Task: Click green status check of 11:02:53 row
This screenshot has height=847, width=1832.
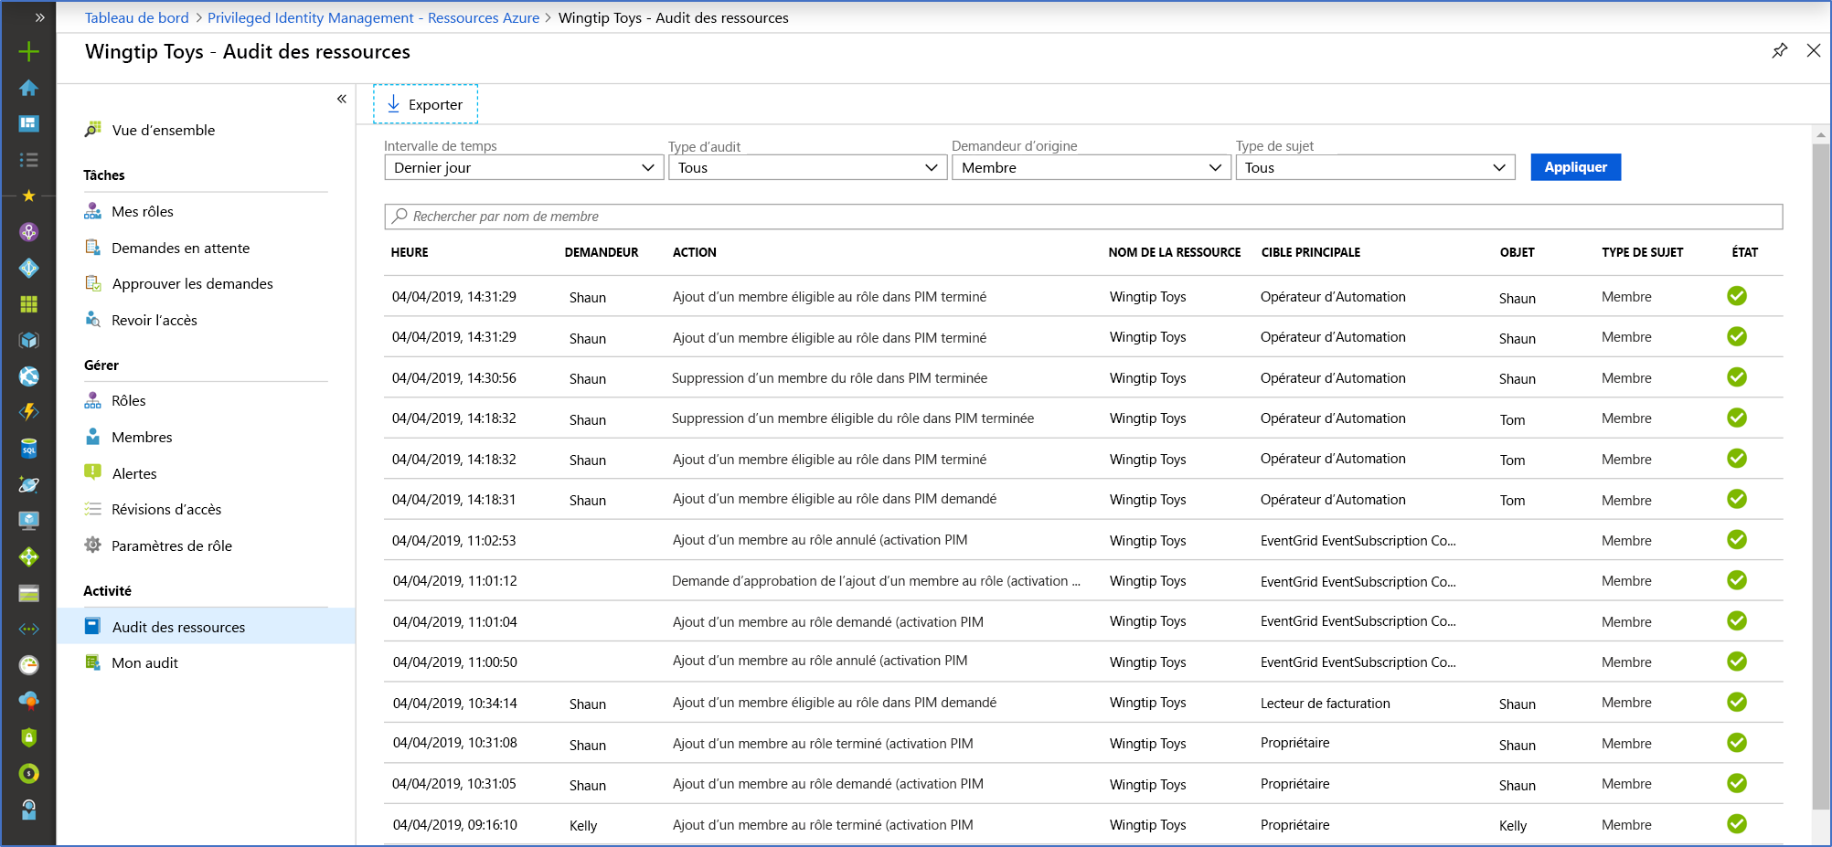Action: (x=1737, y=539)
